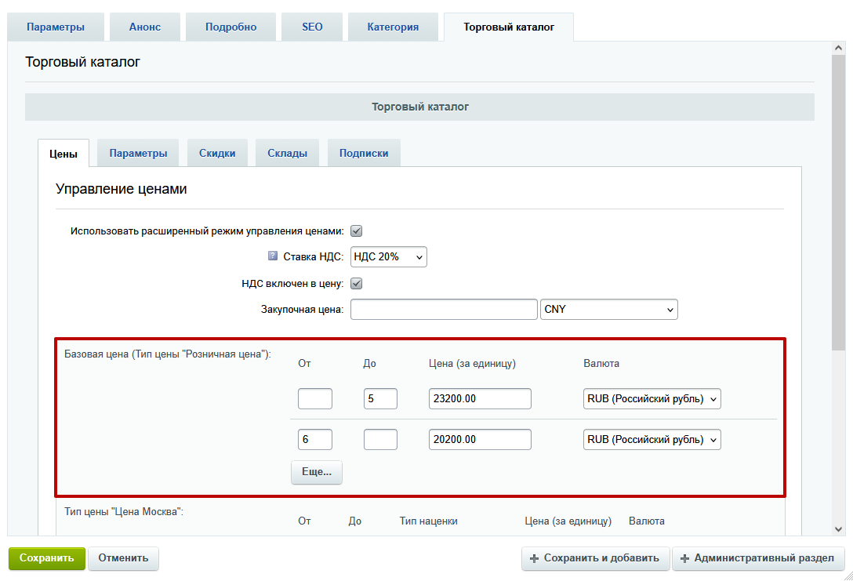Image resolution: width=853 pixels, height=581 pixels.
Task: Switch to the Склады sub-tab
Action: tap(287, 153)
